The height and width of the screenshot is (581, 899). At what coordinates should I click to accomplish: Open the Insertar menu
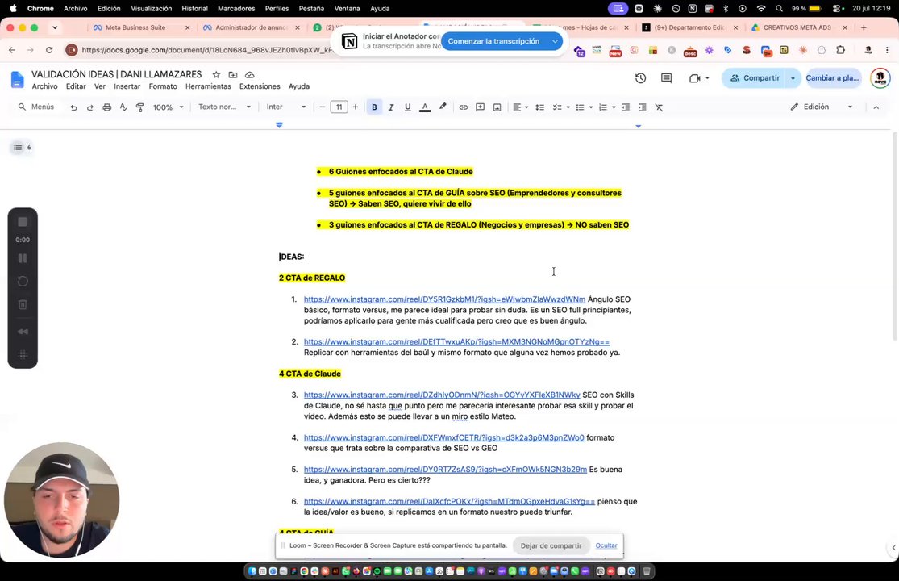[127, 86]
